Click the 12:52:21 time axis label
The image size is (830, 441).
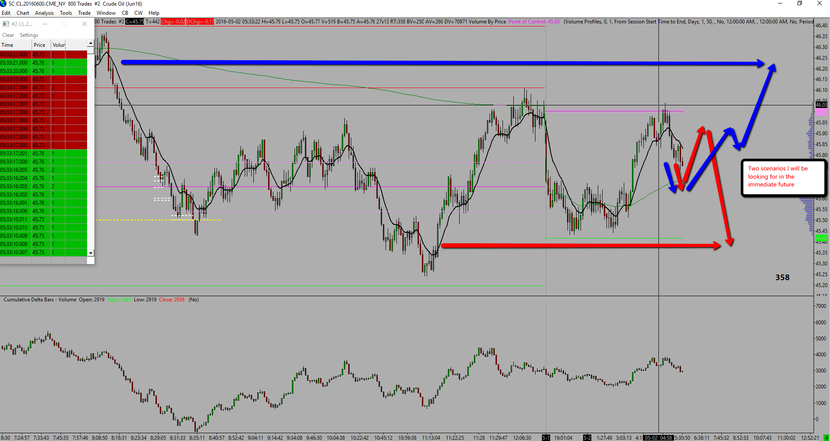810,438
